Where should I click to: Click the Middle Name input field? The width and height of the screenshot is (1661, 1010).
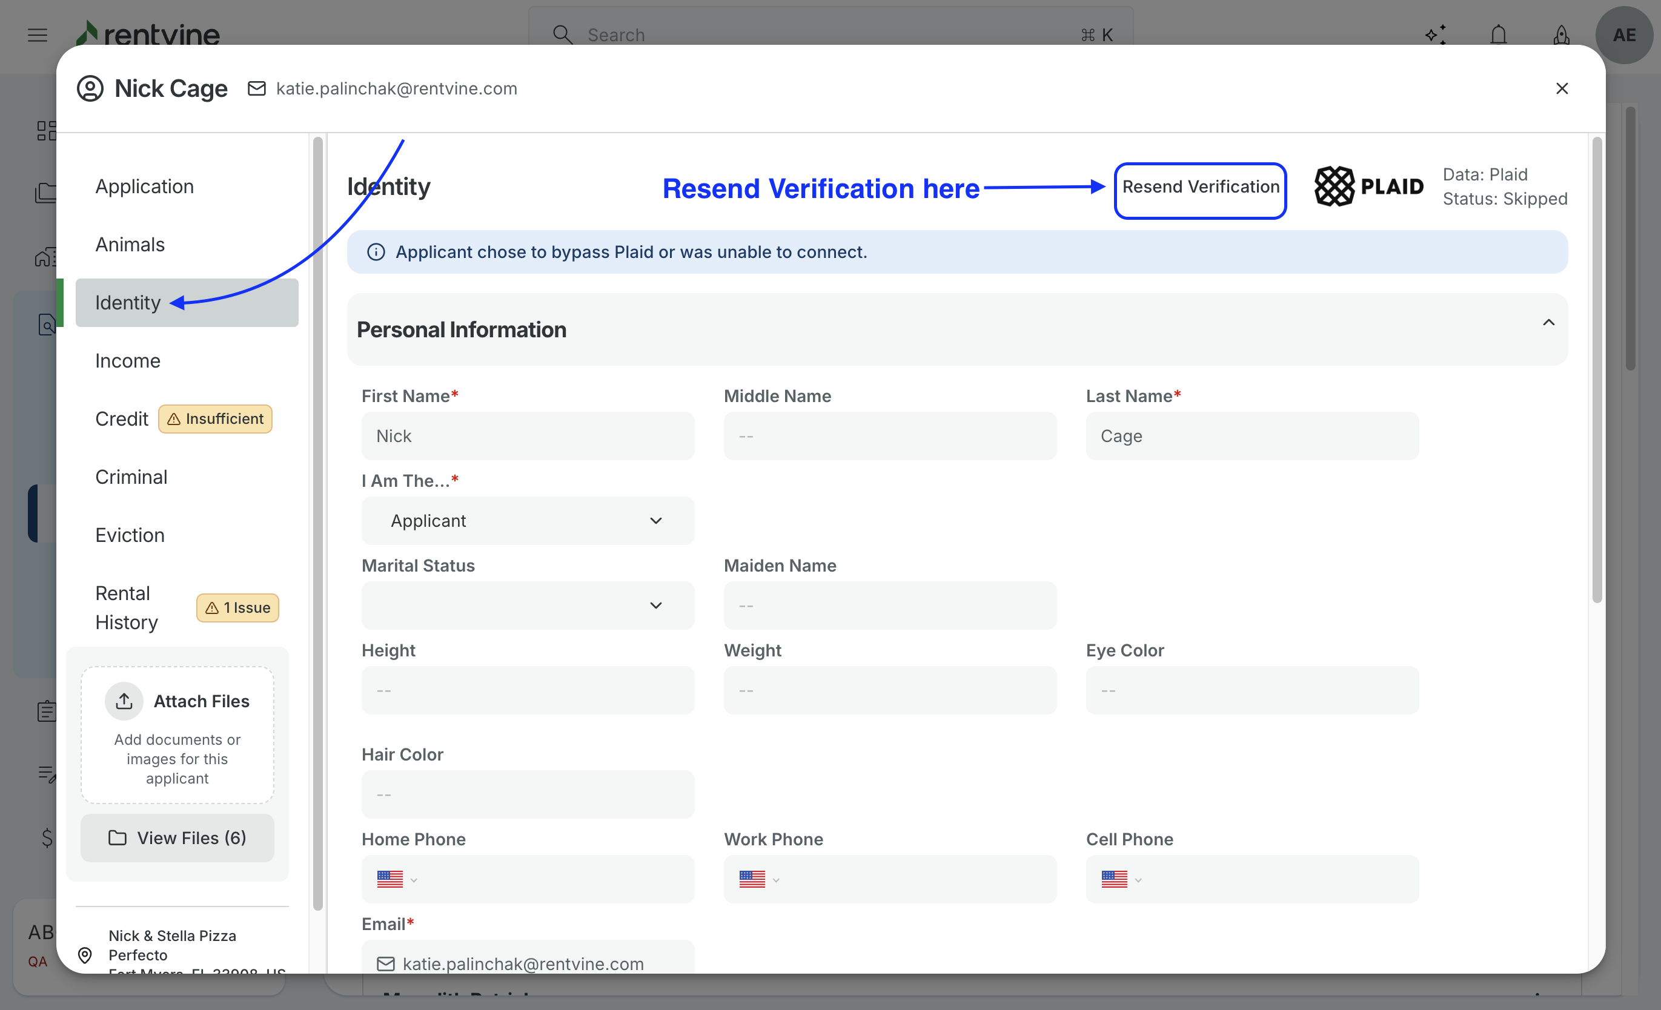pos(889,436)
